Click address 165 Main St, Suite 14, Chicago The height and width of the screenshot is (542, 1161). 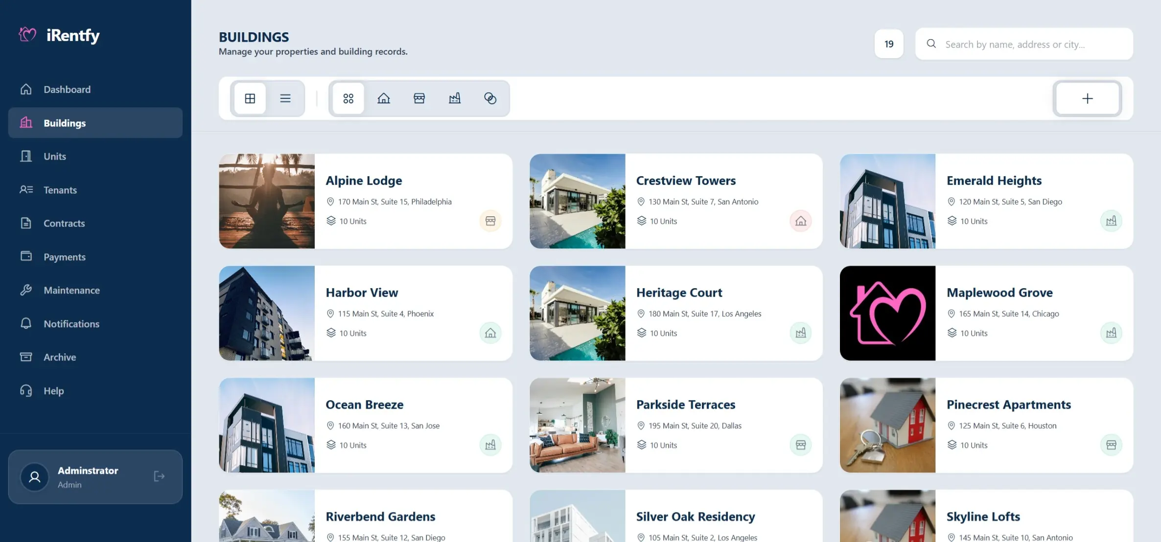point(1009,314)
